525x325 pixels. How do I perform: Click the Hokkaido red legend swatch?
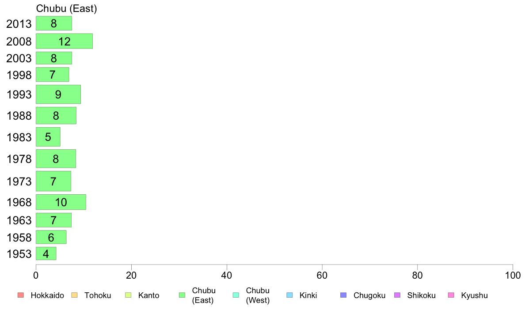click(x=21, y=295)
